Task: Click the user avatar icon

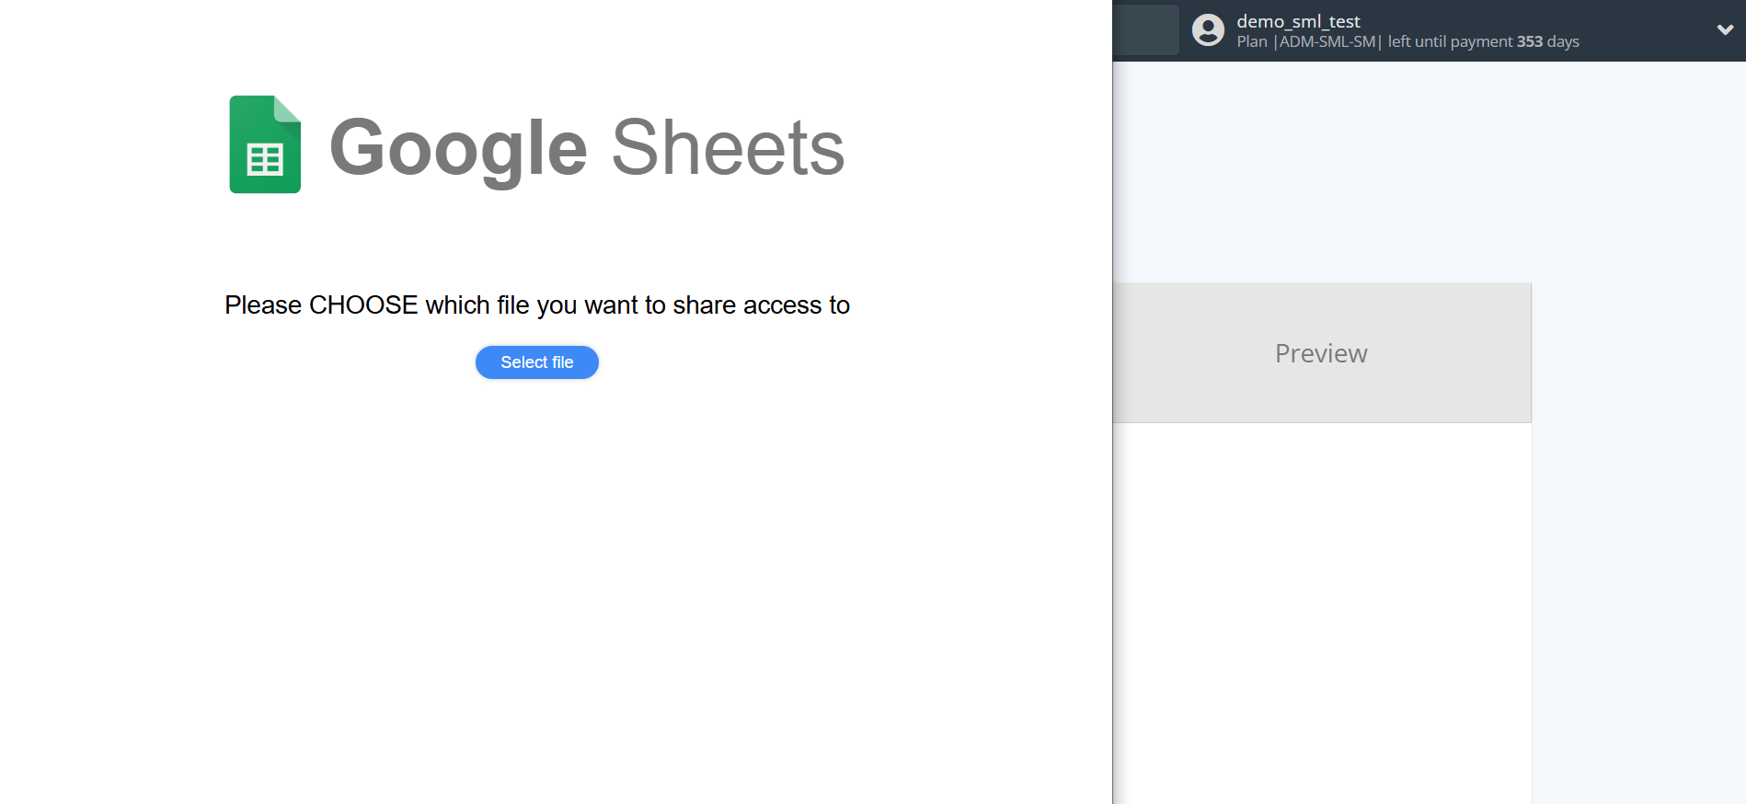Action: point(1208,30)
